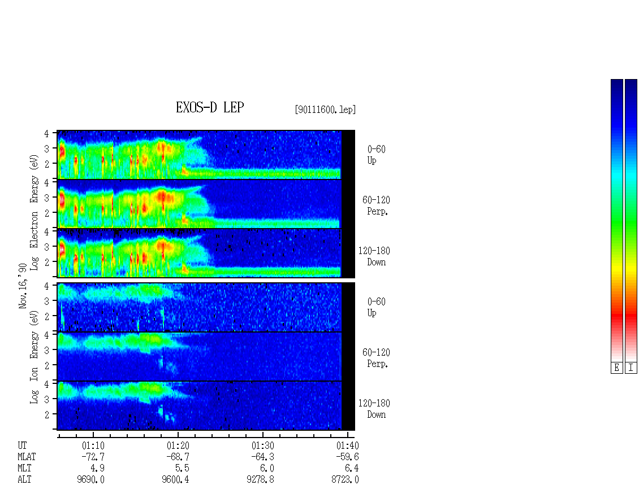Click the boxed I label under the color bar
639x494 pixels.
631,368
